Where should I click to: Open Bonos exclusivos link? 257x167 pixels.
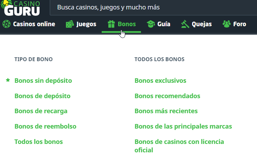pos(160,81)
